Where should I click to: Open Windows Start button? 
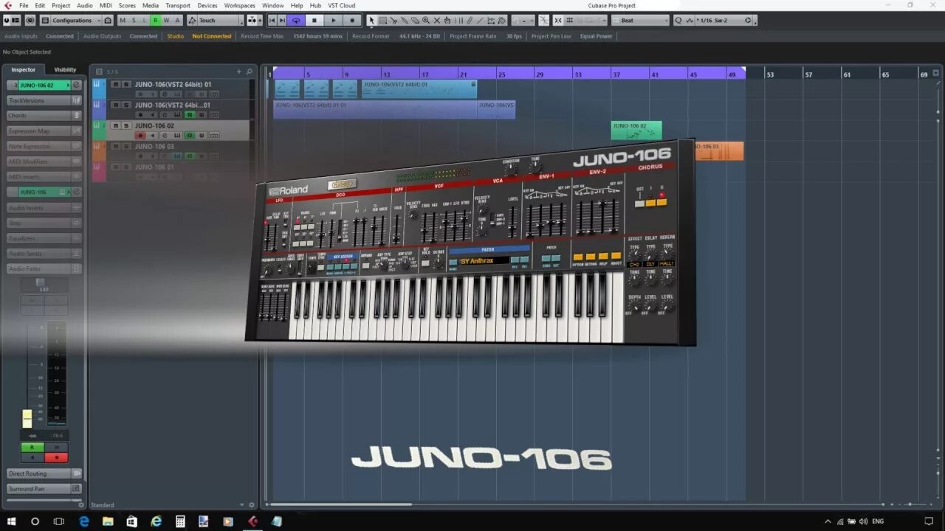pyautogui.click(x=11, y=521)
